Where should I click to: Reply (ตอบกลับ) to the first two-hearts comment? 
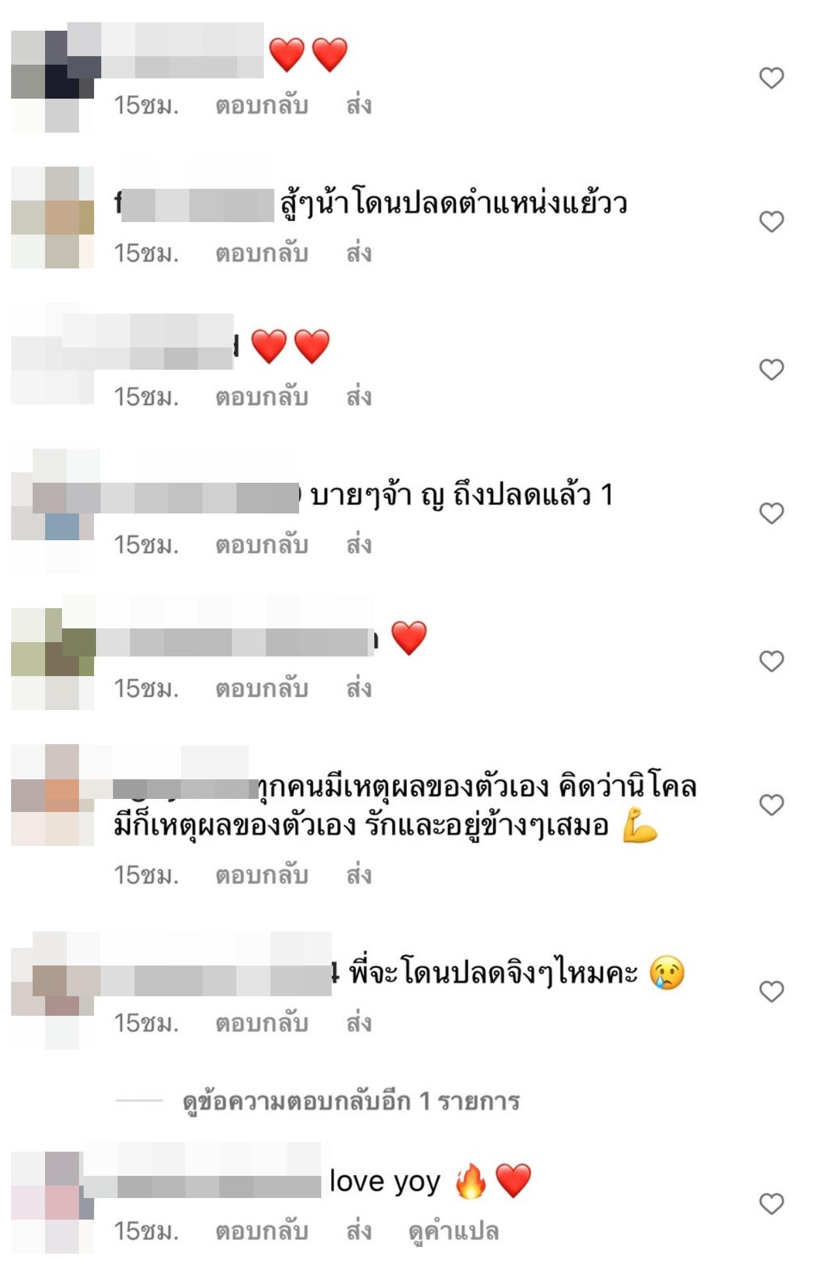pos(262,105)
